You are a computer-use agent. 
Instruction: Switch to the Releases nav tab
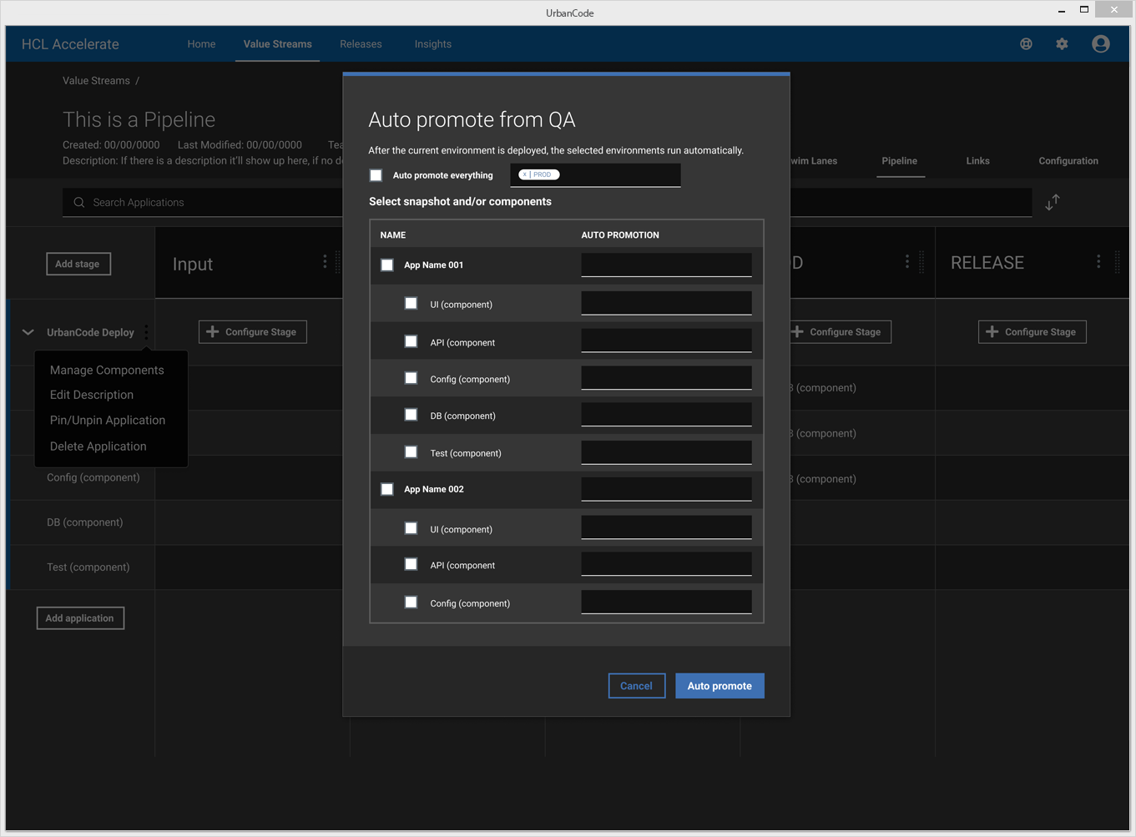(361, 44)
